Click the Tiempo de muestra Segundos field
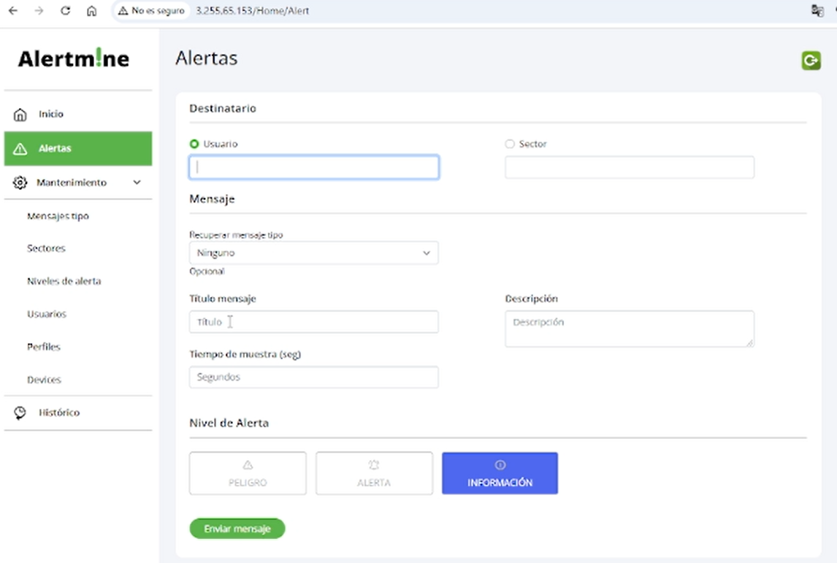Screen dimensions: 837x563 [x=313, y=378]
